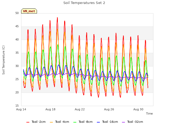Viewport: 169px width, 127px height.
Task: Click the Aug 22 x-axis tick label
Action: click(80, 109)
